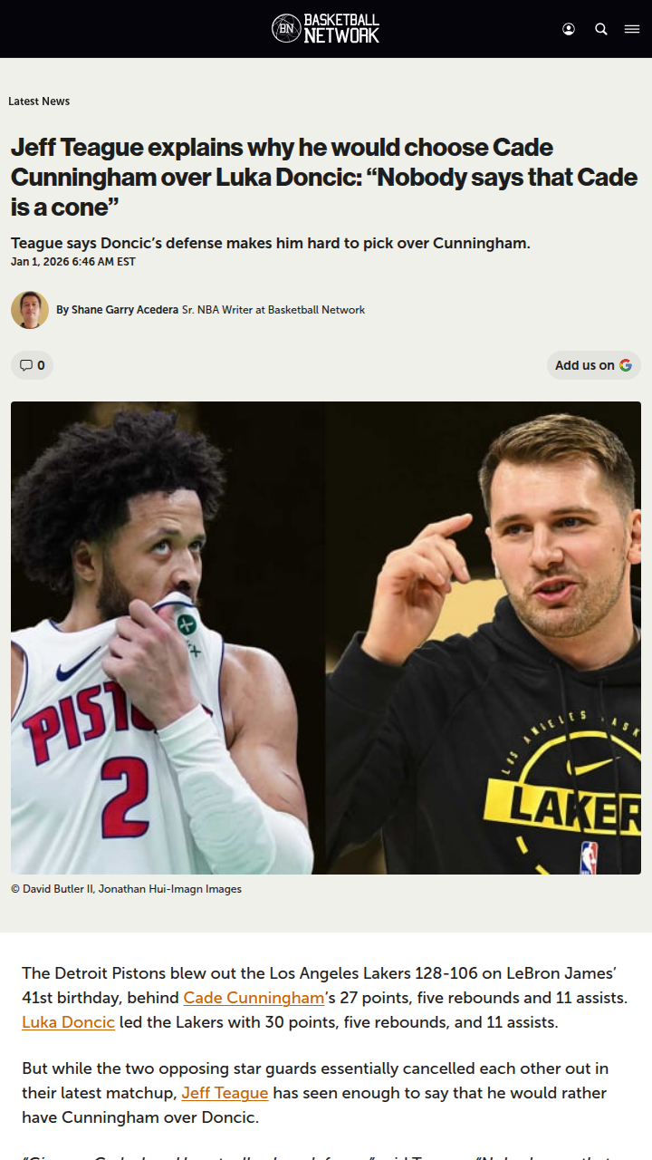
Task: Click the photo credit David Butler II caption
Action: pyautogui.click(x=126, y=889)
